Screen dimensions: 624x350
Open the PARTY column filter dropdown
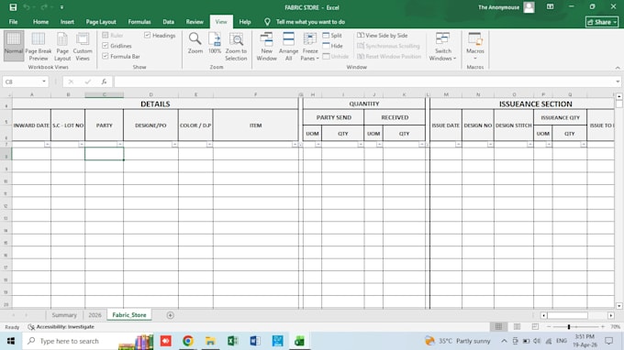[x=120, y=144]
